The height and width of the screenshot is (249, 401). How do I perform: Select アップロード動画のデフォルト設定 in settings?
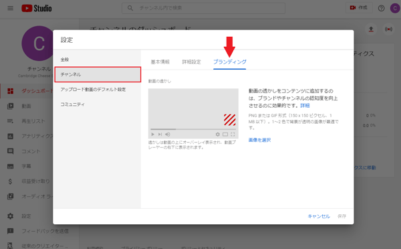click(x=98, y=90)
